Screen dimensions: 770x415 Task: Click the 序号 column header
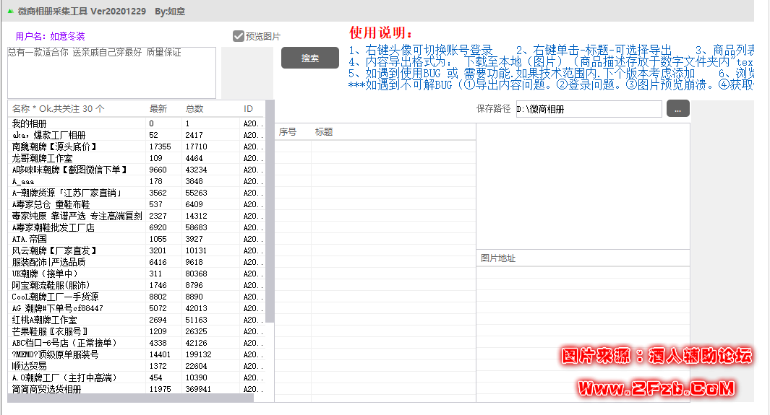click(288, 132)
